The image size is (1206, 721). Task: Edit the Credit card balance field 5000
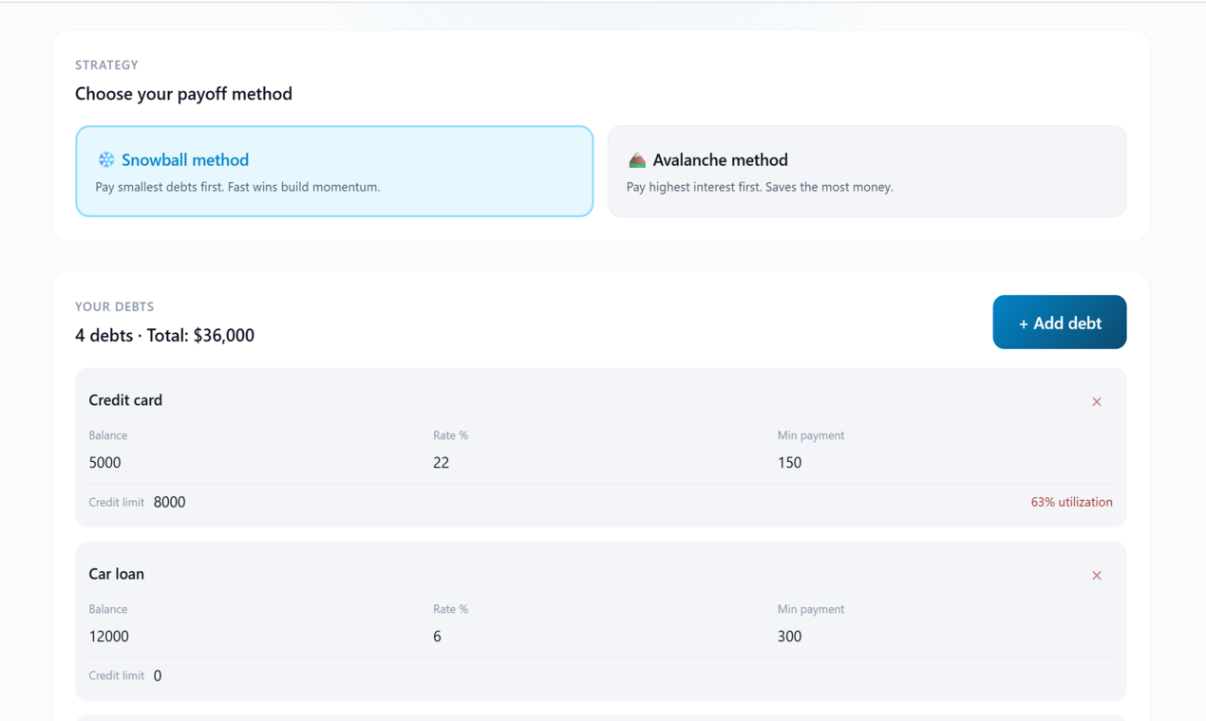click(x=254, y=463)
